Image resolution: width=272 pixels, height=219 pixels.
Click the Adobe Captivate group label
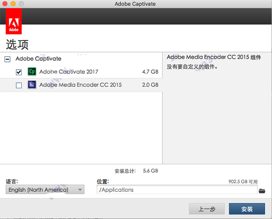click(x=39, y=58)
